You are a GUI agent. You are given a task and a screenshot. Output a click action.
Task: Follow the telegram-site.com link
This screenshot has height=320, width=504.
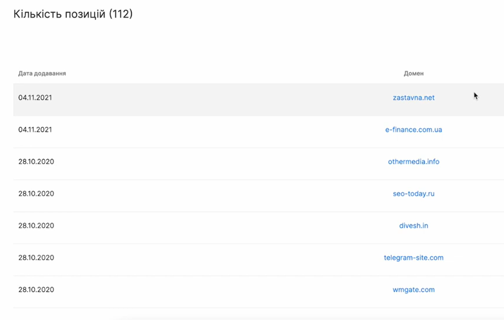click(x=413, y=258)
